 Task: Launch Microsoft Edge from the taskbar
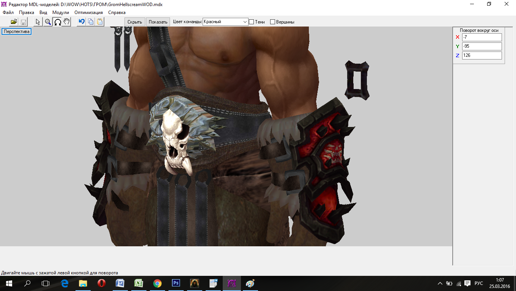64,283
